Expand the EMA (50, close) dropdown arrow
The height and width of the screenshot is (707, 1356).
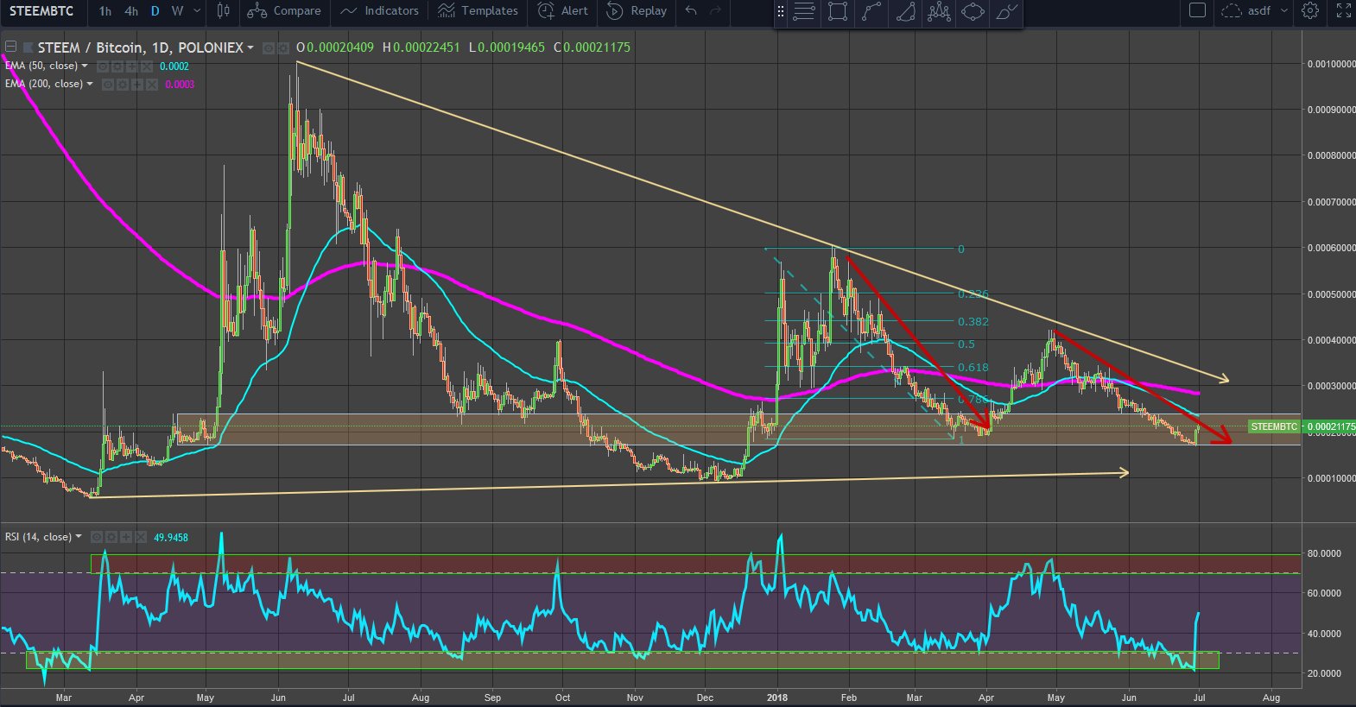tap(85, 66)
